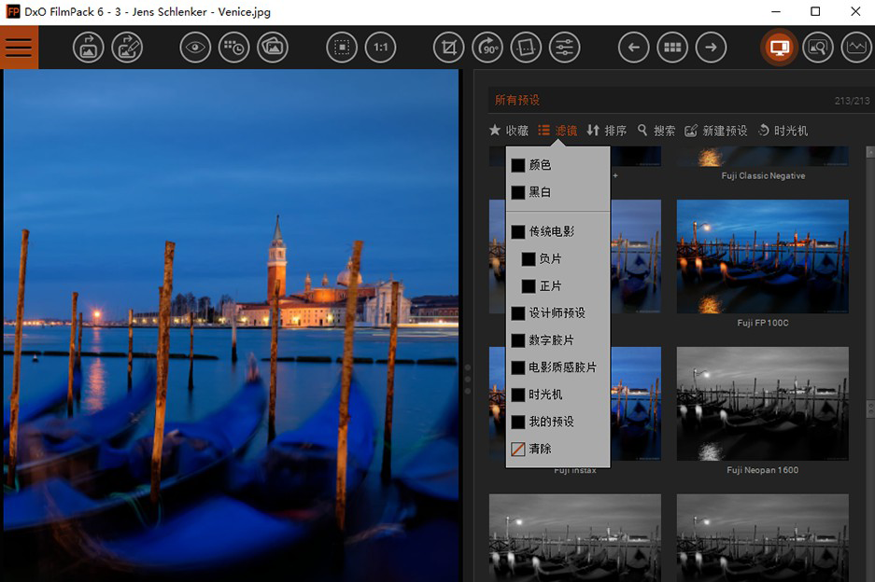Screen dimensions: 875x582
Task: Check the 黑白 filter checkbox
Action: click(x=518, y=192)
